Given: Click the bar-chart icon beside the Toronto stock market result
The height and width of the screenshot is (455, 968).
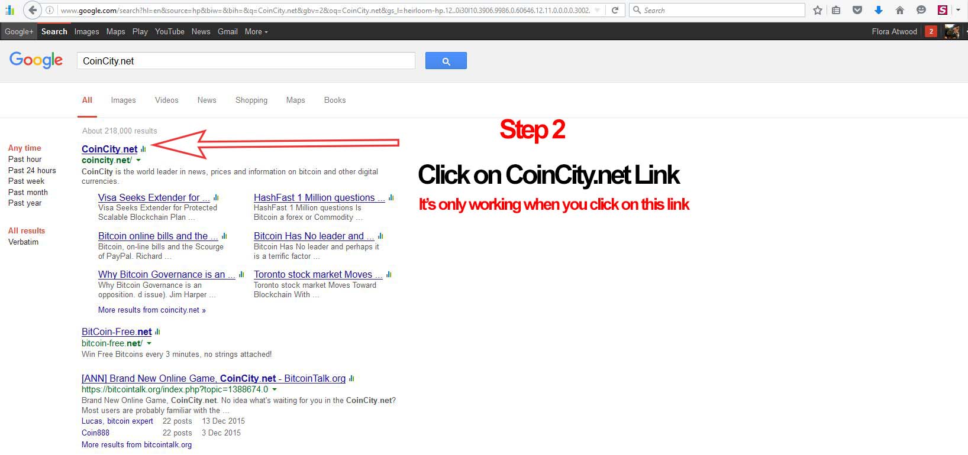Looking at the screenshot, I should click(389, 274).
